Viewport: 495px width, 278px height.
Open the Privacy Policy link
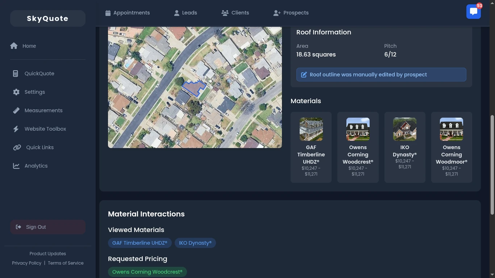tap(26, 263)
